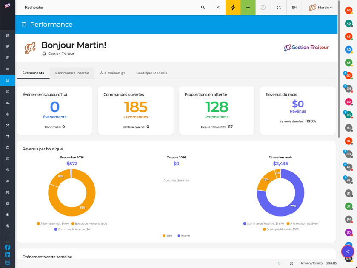
Task: Open the FD user avatar
Action: (348, 141)
